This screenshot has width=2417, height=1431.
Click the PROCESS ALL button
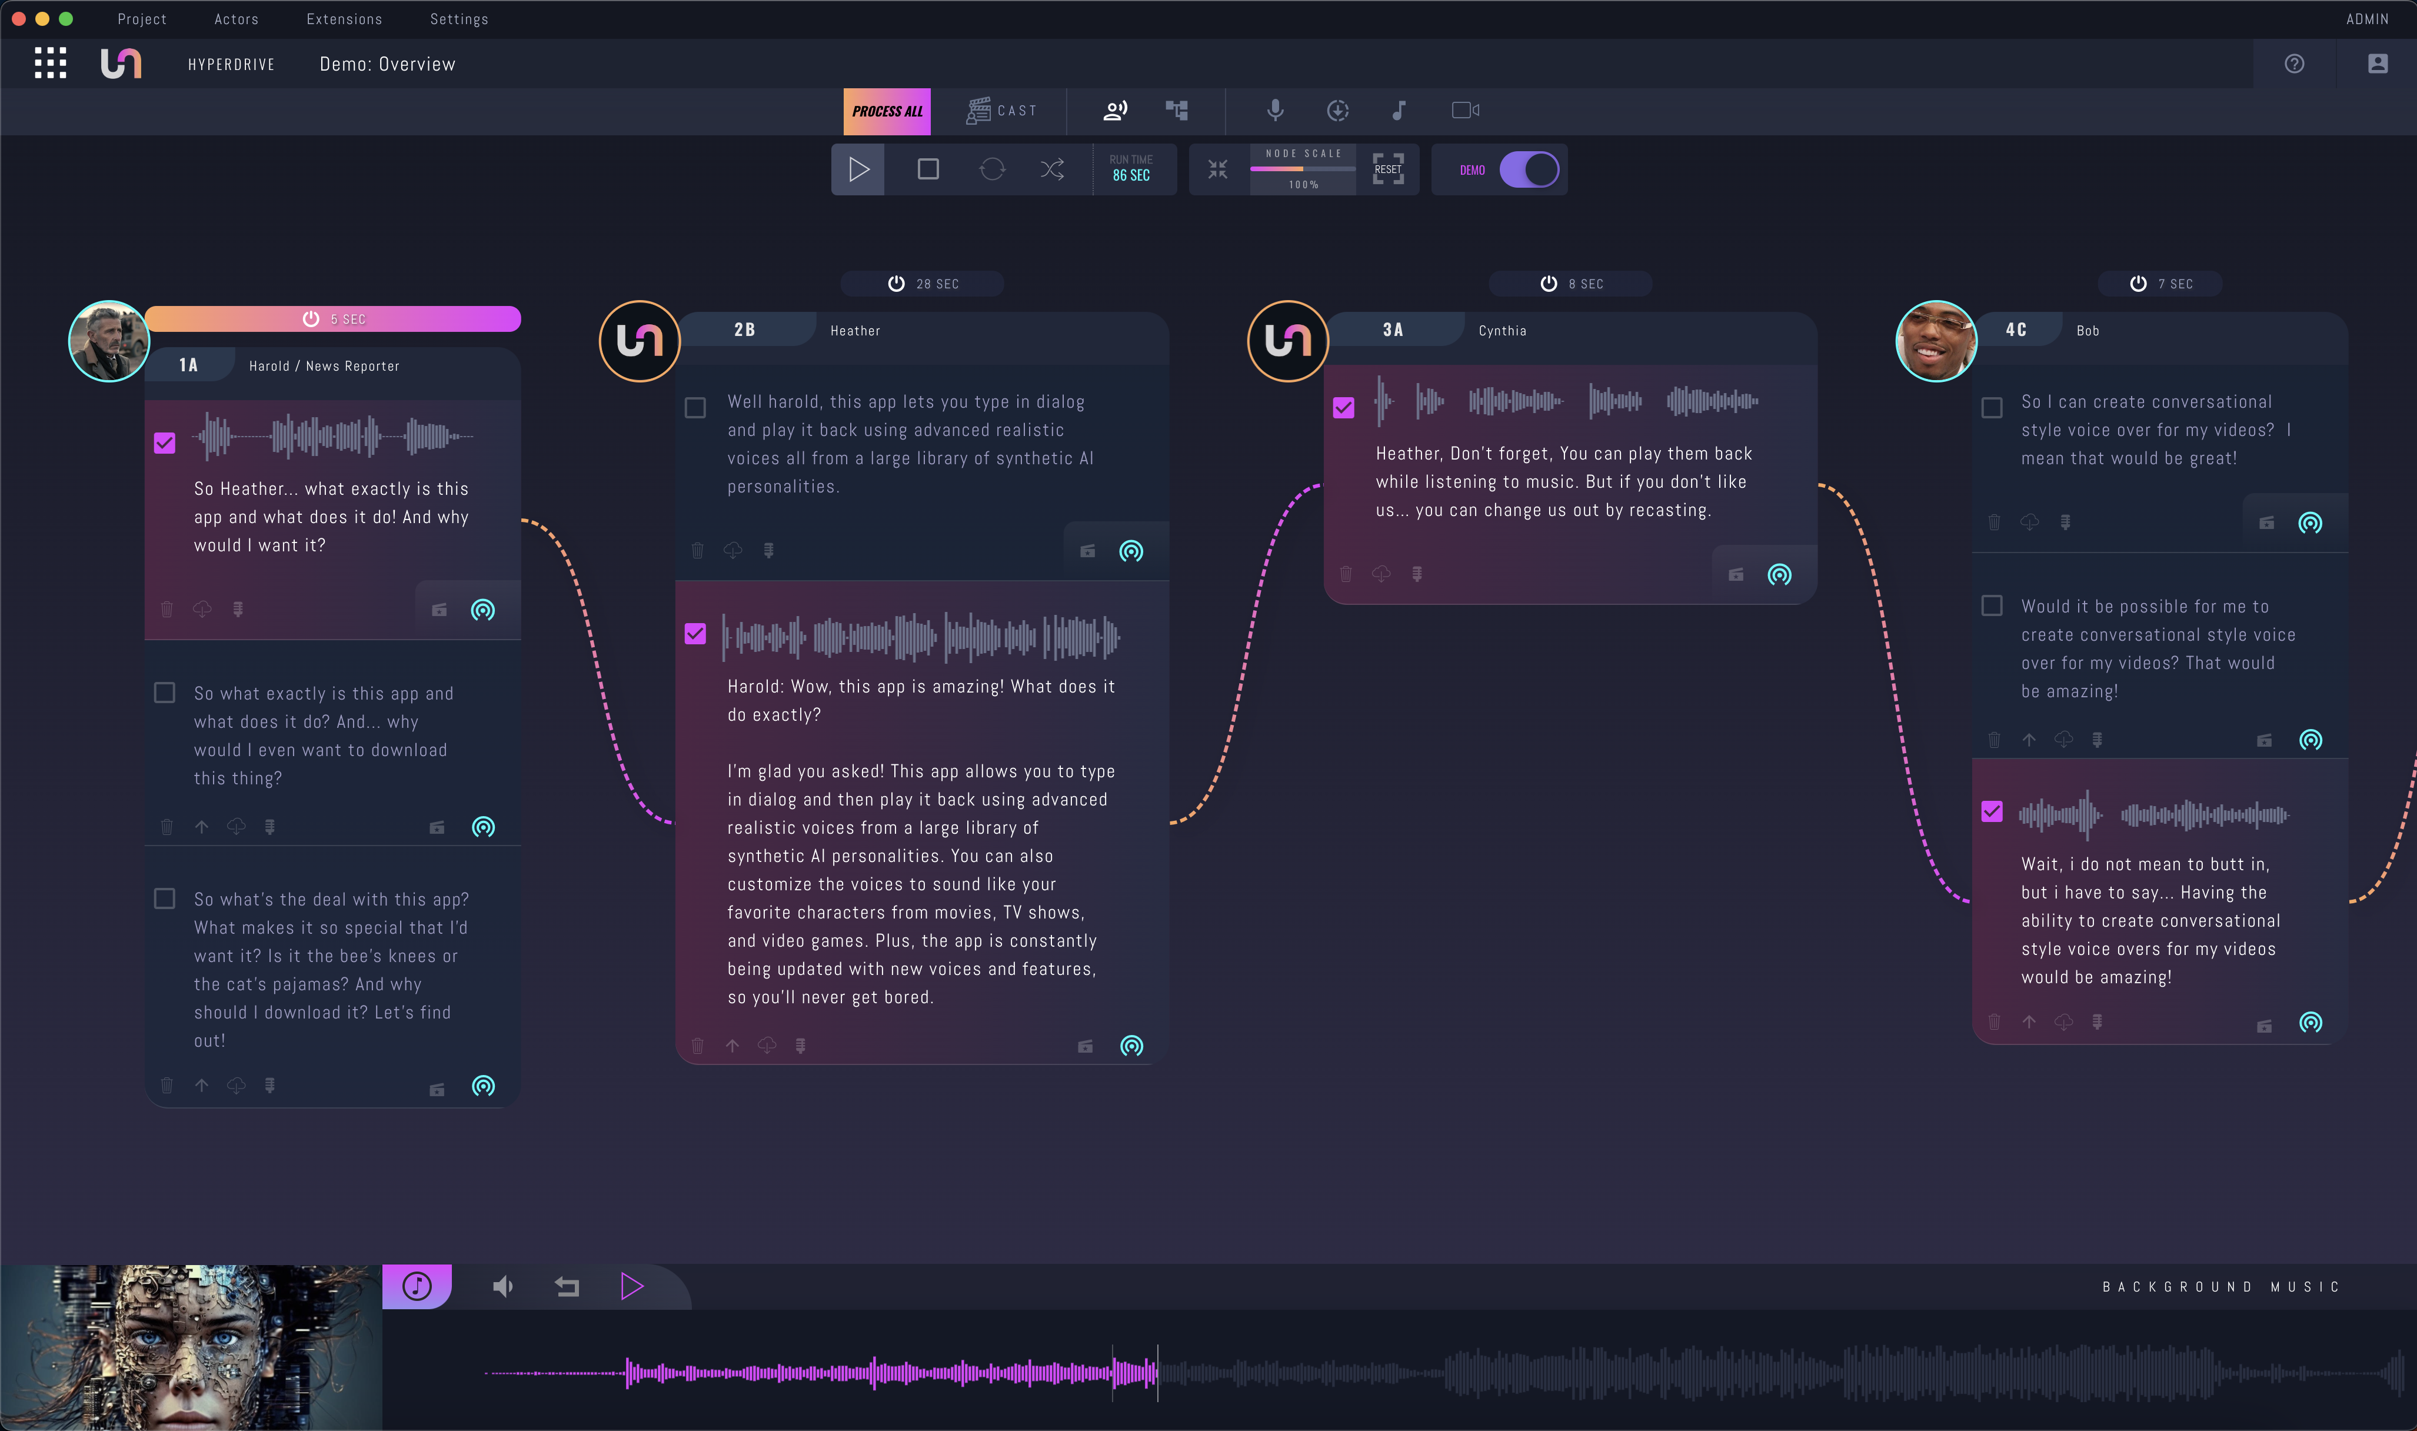(x=886, y=111)
